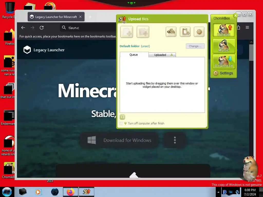Click the clipboard paste icon in upload toolbar
This screenshot has height=197, width=263.
(x=185, y=32)
